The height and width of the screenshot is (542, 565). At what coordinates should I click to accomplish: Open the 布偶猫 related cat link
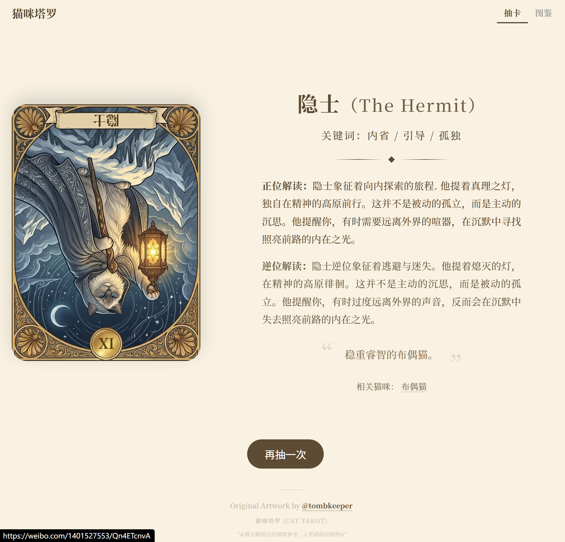[414, 387]
